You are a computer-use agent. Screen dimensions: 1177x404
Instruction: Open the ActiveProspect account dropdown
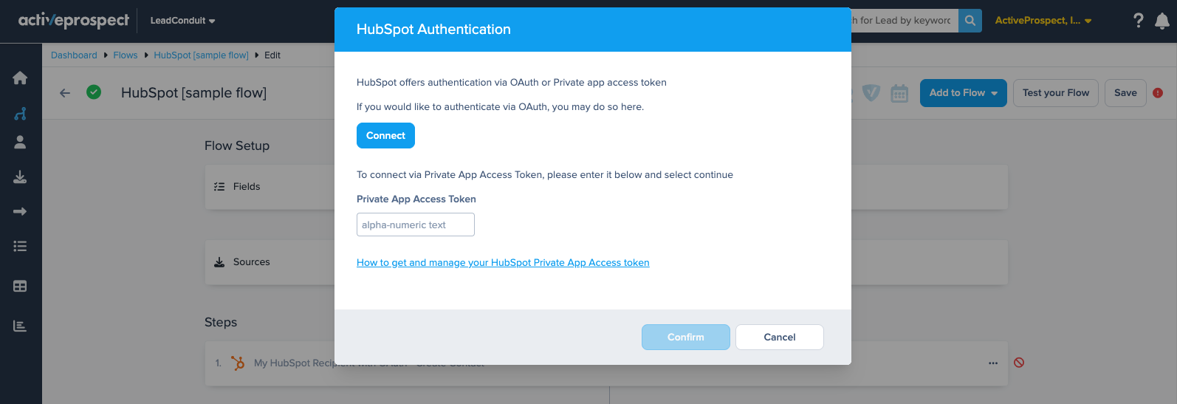pyautogui.click(x=1043, y=21)
